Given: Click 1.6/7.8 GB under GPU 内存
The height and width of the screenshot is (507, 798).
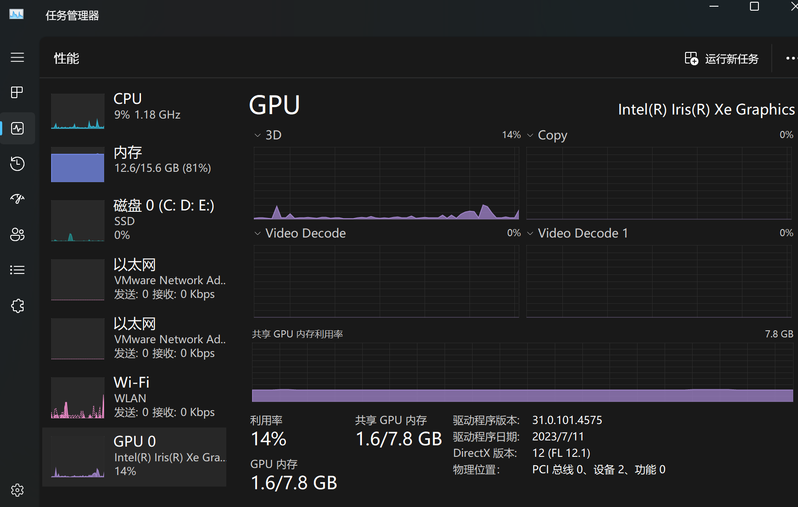Looking at the screenshot, I should (294, 483).
